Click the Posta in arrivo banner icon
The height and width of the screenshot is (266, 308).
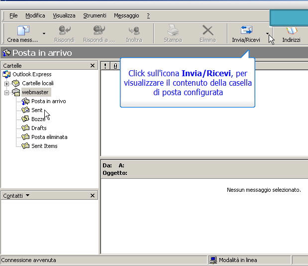tap(6, 53)
